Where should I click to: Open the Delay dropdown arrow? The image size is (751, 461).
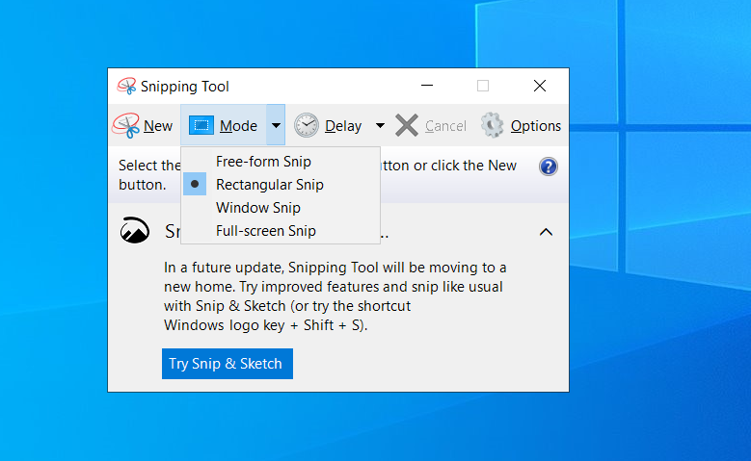[x=380, y=125]
